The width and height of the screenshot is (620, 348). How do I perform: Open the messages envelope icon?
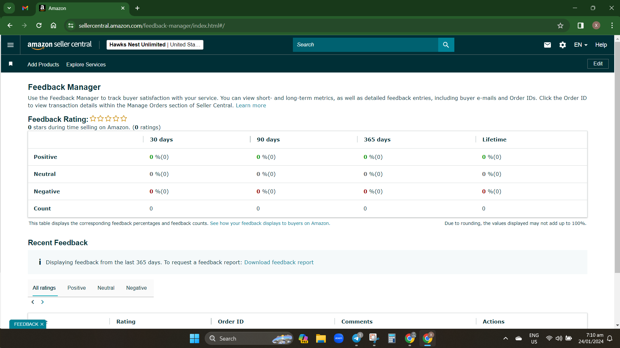tap(547, 45)
